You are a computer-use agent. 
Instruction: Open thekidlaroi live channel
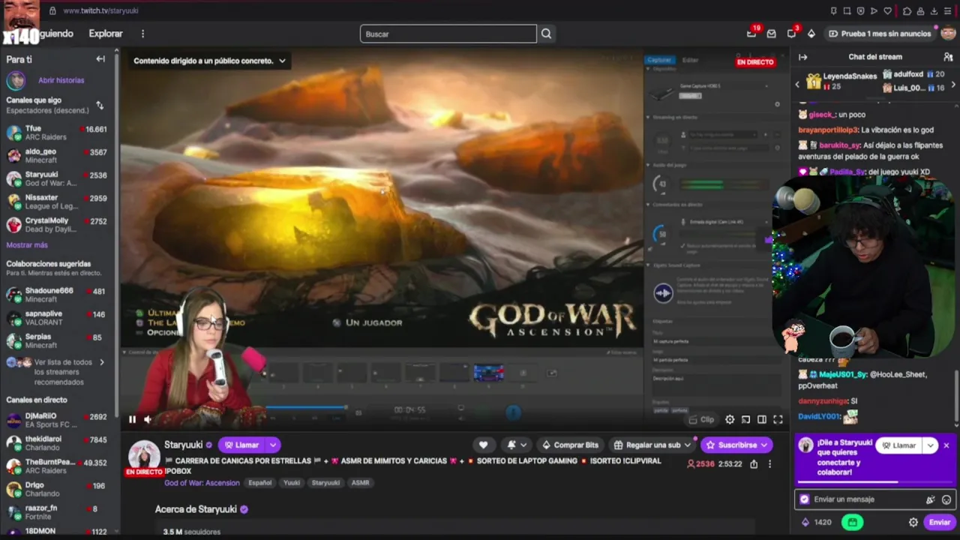[x=57, y=444]
